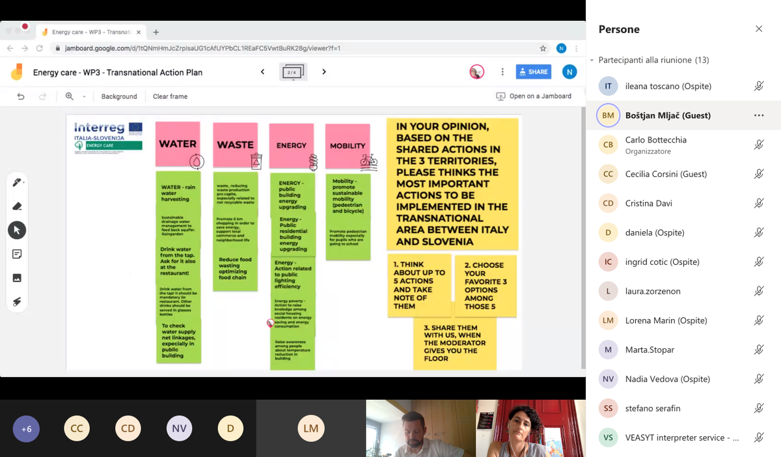Click the Jamboard logo icon

17,72
